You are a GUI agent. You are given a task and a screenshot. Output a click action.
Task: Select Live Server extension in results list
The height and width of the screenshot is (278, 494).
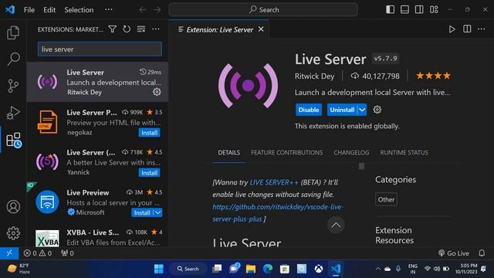[x=98, y=82]
